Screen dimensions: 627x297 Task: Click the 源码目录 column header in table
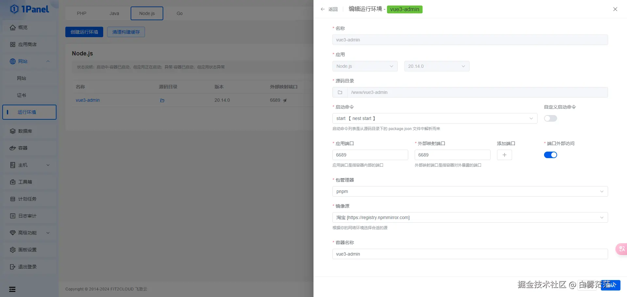click(168, 87)
